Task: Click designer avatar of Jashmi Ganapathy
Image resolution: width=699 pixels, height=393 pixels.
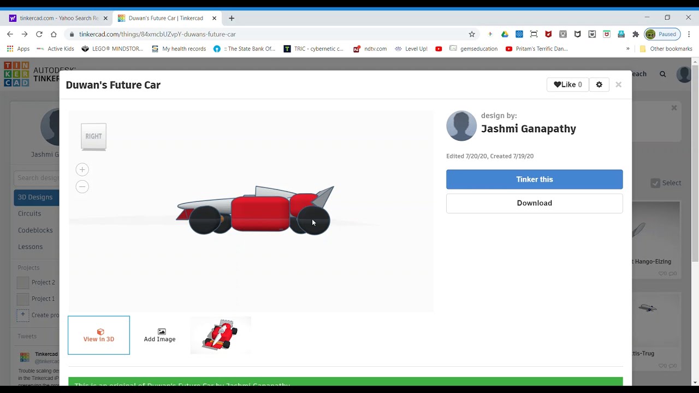Action: (461, 126)
